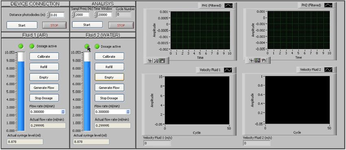Click Velocity Fluid 1 chart plot area
The height and width of the screenshot is (150, 346).
pyautogui.click(x=197, y=101)
